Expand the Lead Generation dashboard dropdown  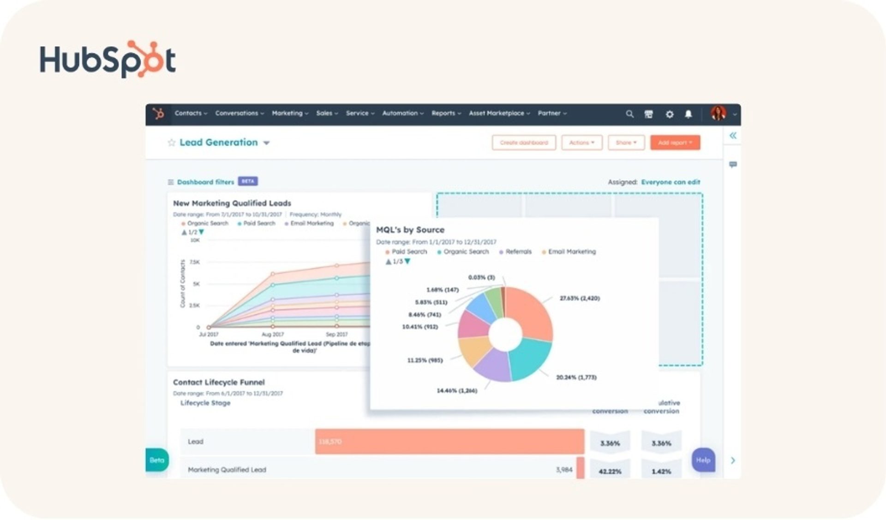(x=266, y=143)
